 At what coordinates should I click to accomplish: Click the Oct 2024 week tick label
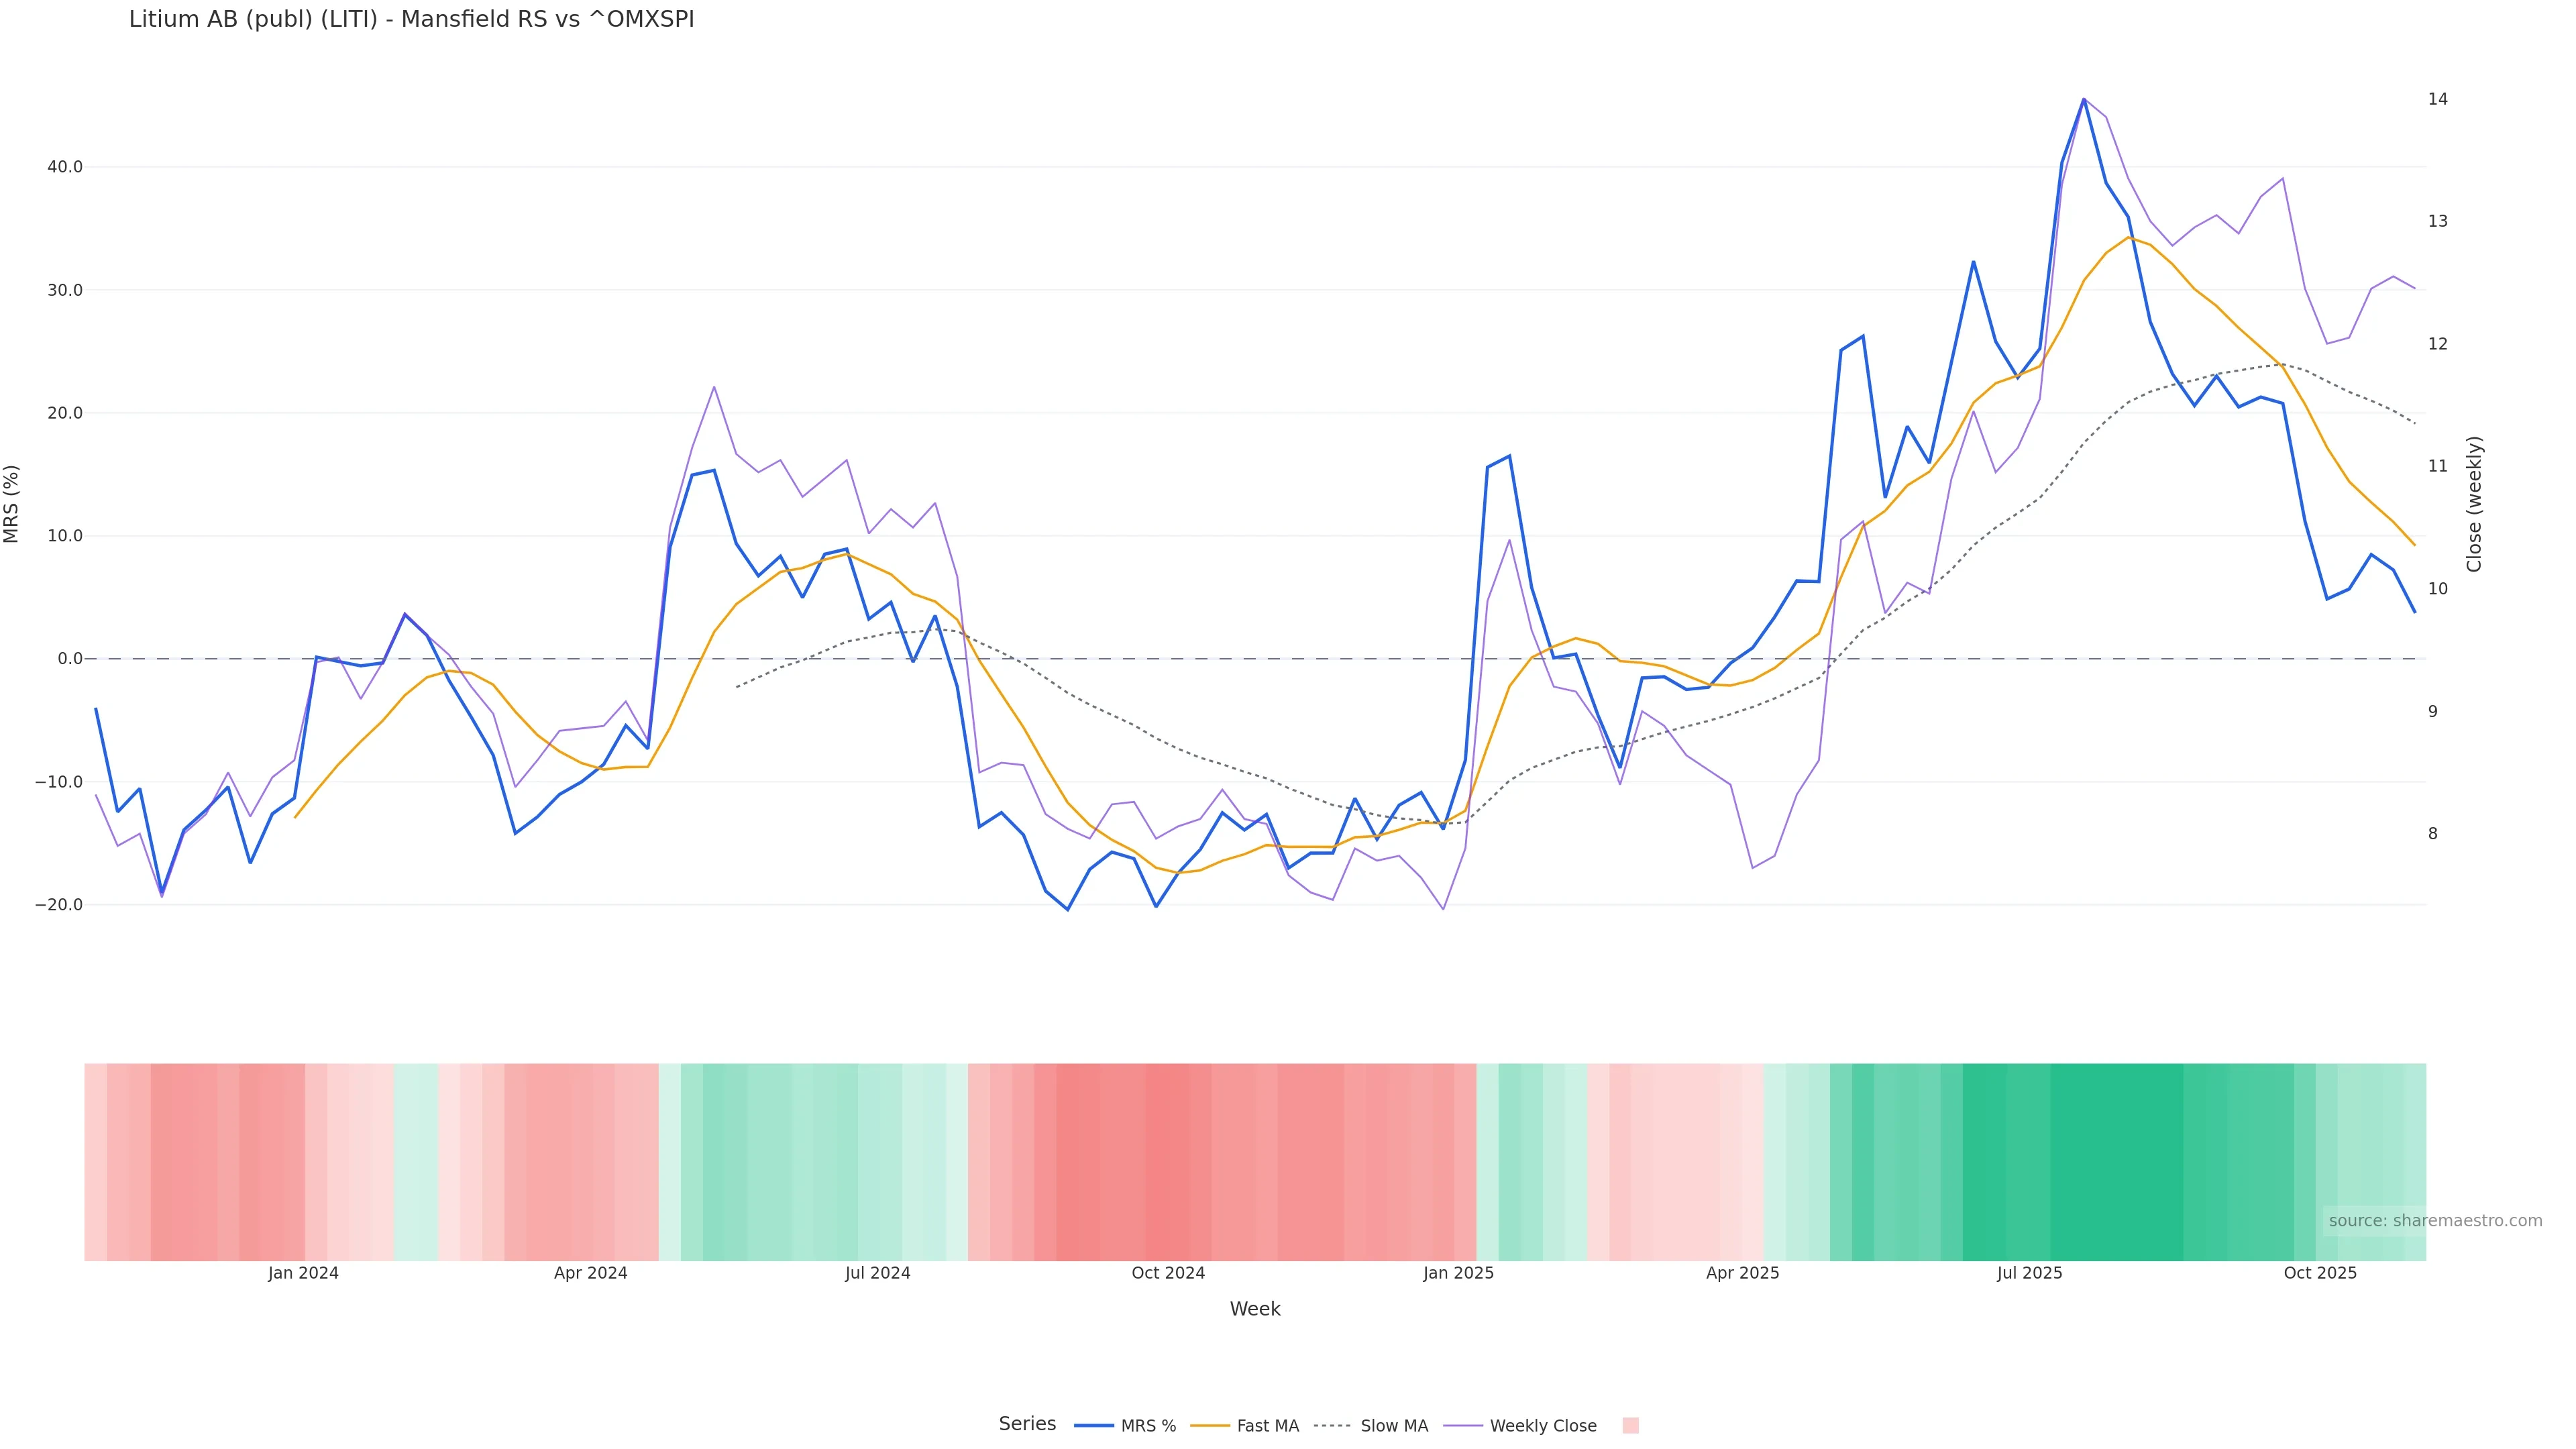coord(1168,1273)
